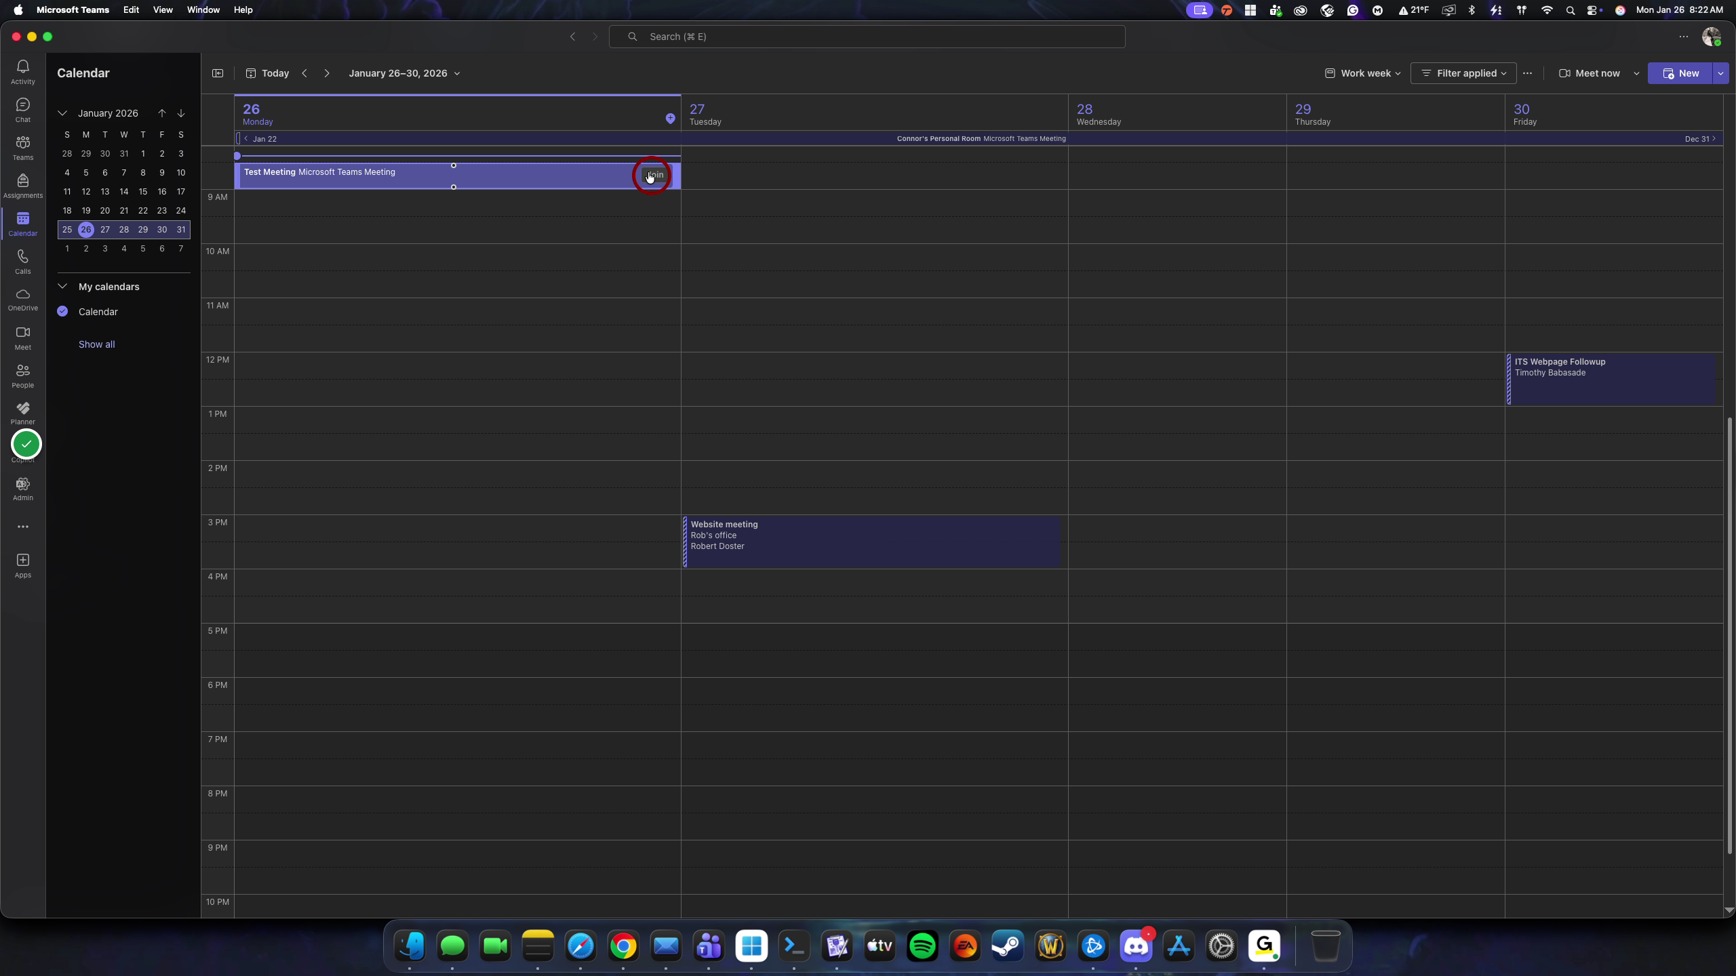Open Apps store in sidebar
The height and width of the screenshot is (976, 1736).
(22, 565)
